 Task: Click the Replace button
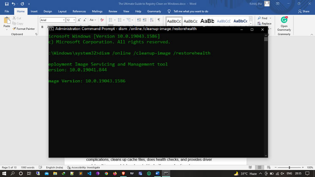click(x=264, y=24)
